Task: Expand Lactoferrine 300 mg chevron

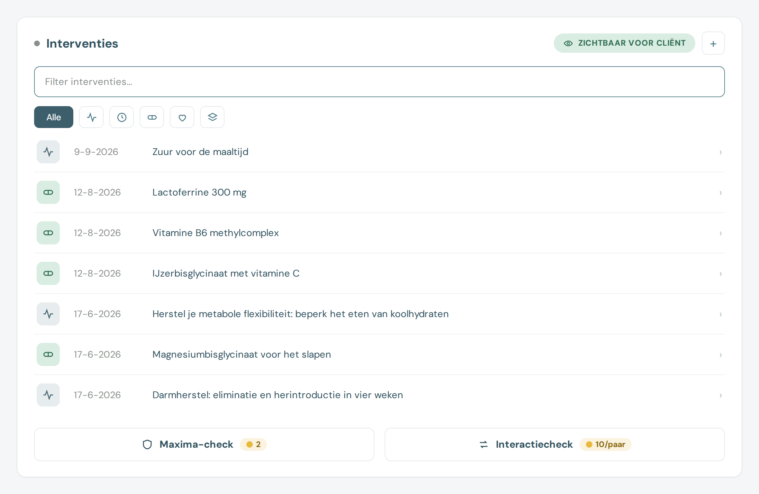Action: pyautogui.click(x=720, y=193)
